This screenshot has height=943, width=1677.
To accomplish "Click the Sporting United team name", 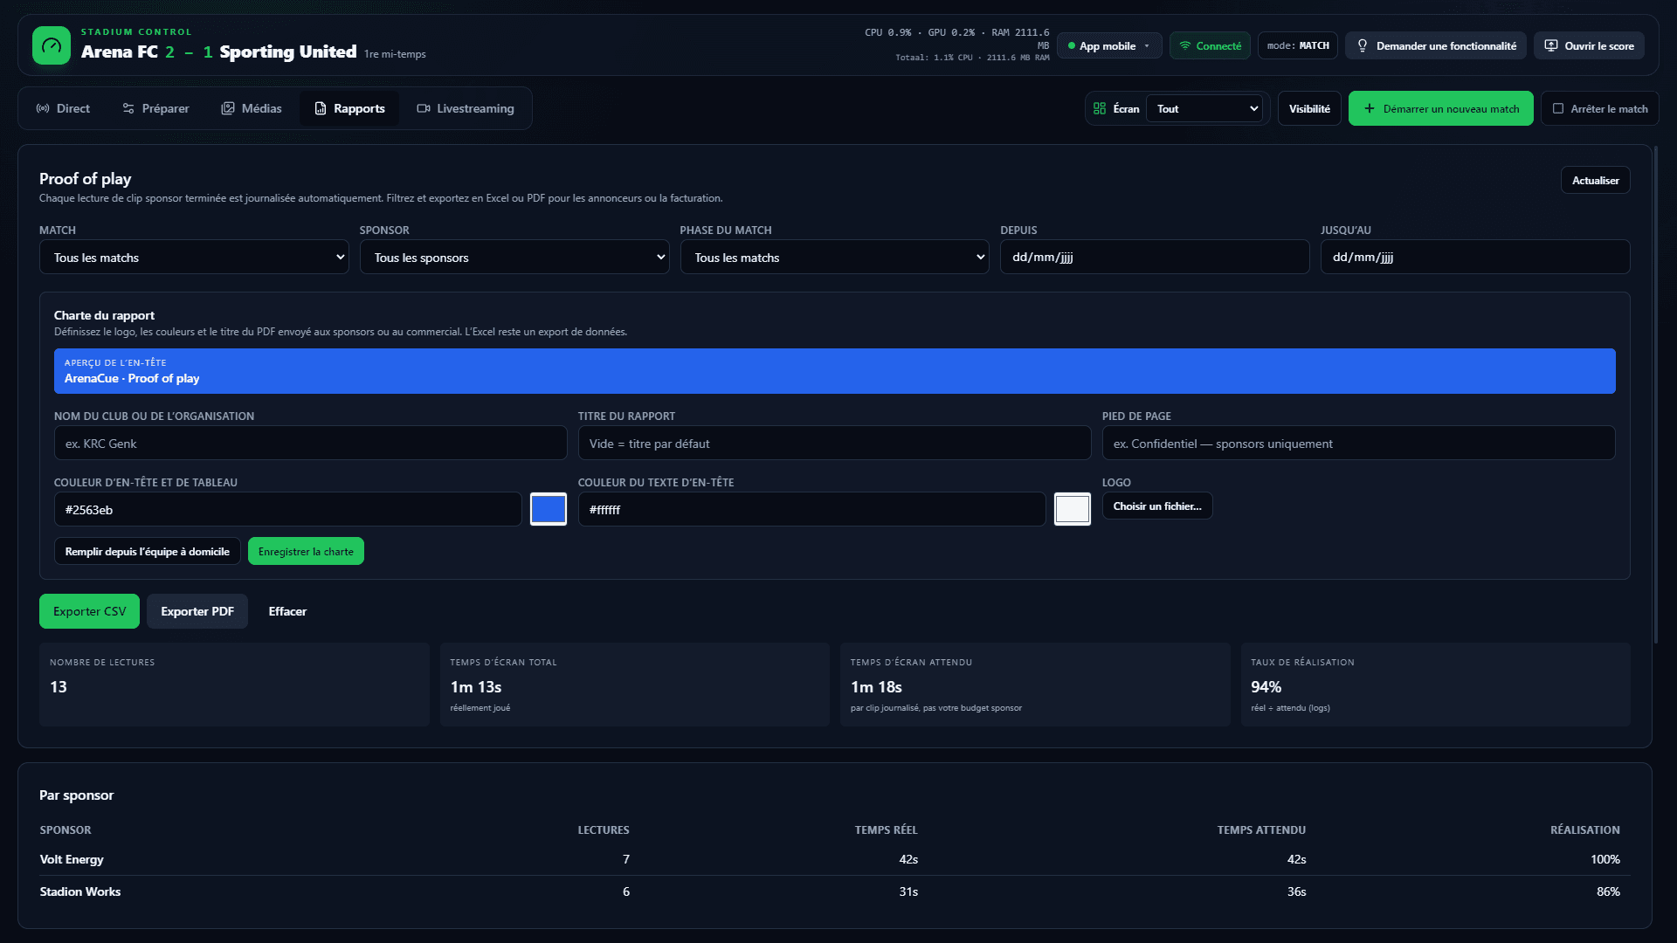I will click(x=288, y=52).
